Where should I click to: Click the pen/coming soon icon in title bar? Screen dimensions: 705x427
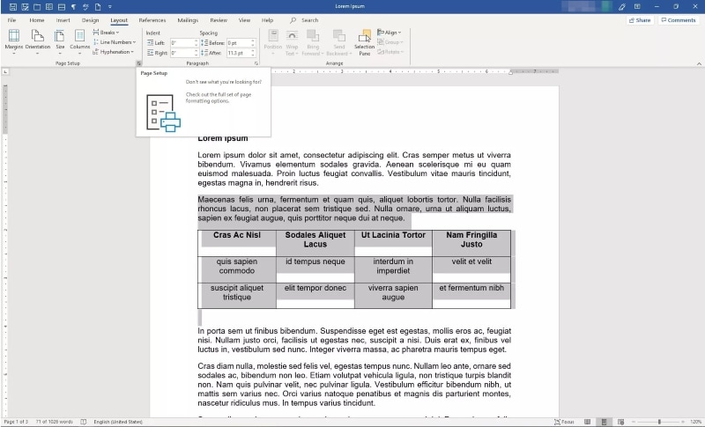coord(622,7)
